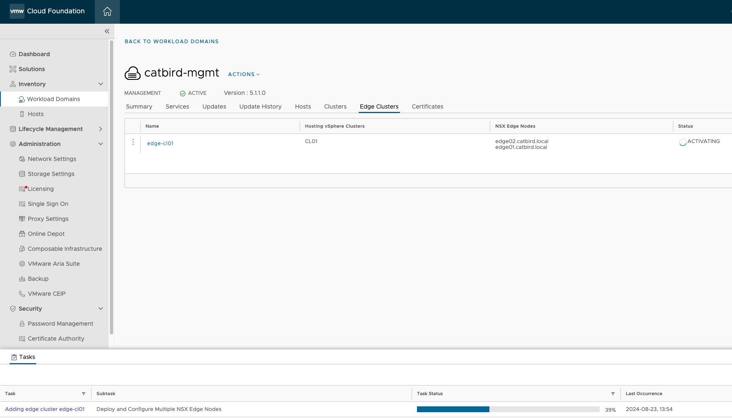The height and width of the screenshot is (418, 732).
Task: Click the Inventory hierarchy icon
Action: tap(13, 84)
